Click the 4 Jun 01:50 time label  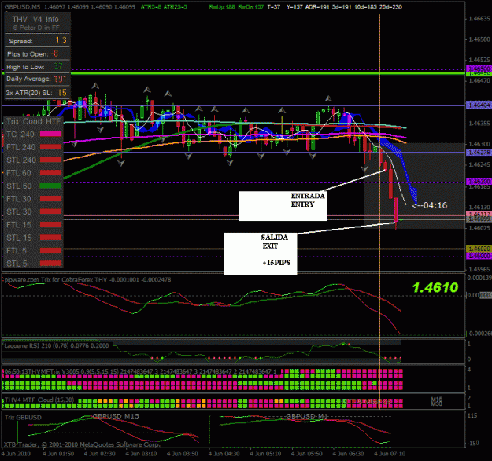(58, 454)
